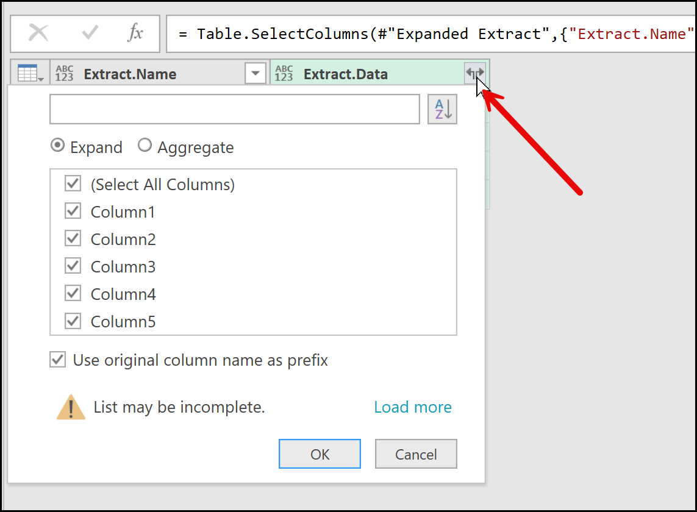The image size is (697, 512).
Task: Select the Aggregate radio button
Action: (x=145, y=146)
